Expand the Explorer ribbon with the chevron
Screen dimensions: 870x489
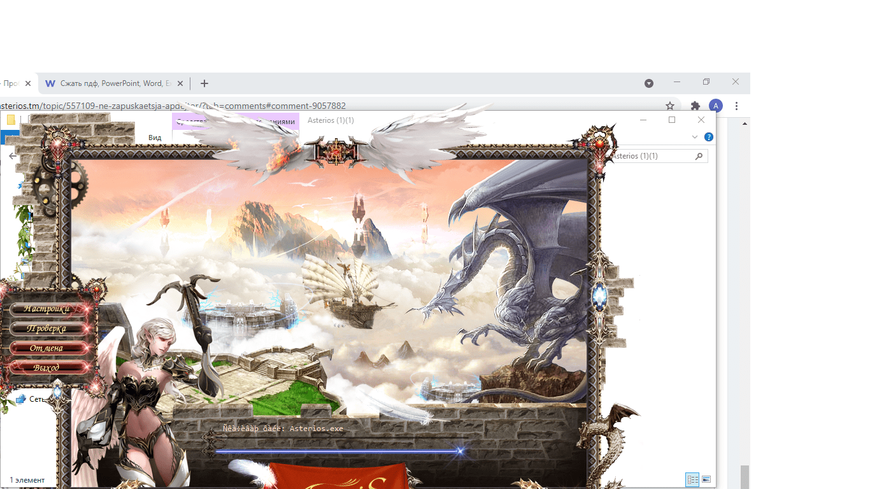(x=695, y=137)
